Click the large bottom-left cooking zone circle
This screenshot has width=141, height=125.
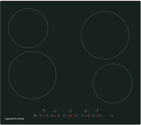[x=32, y=75]
